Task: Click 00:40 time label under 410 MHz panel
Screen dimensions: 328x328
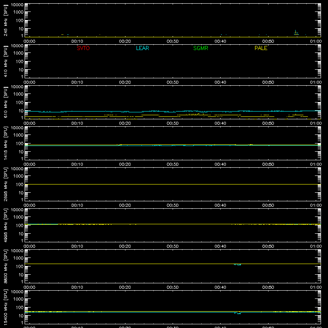Action: (220, 82)
